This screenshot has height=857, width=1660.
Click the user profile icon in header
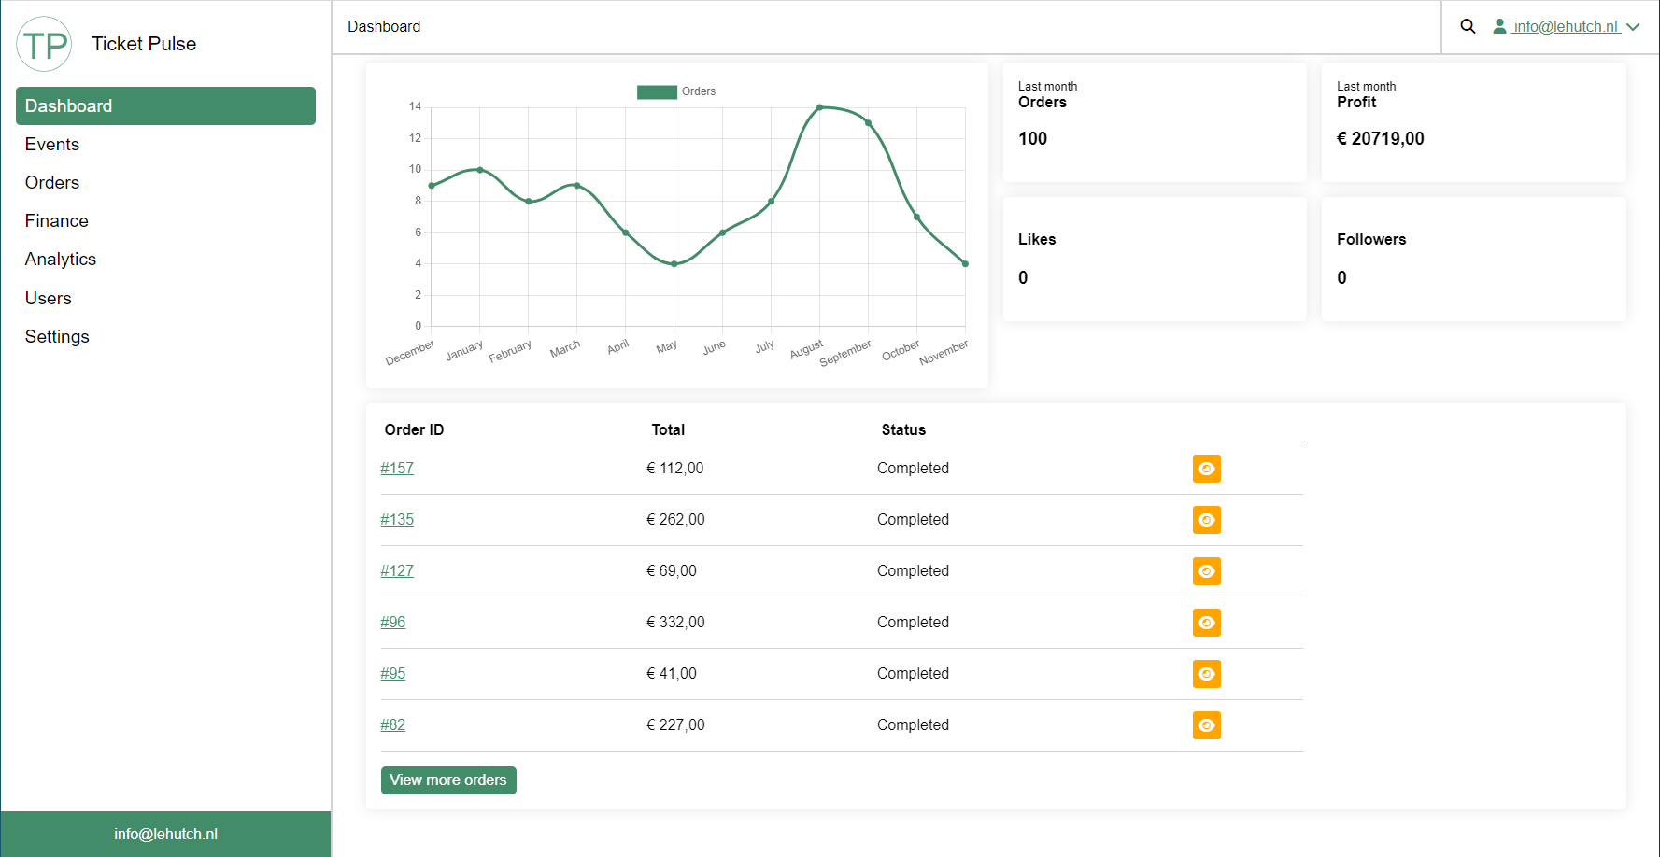[x=1499, y=27]
